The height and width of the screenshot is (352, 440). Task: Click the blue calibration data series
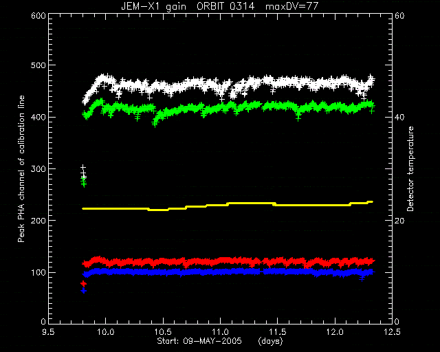pos(229,272)
